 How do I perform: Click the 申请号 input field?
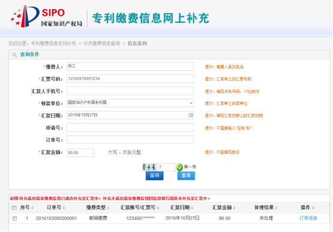pos(130,128)
